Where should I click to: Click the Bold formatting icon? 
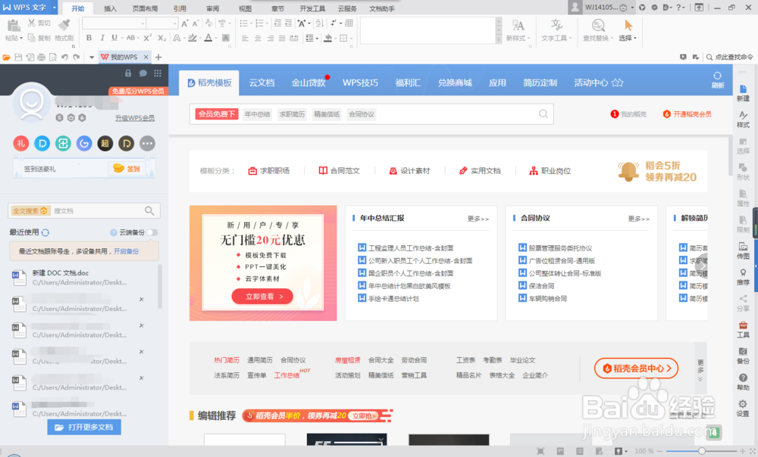pyautogui.click(x=89, y=38)
